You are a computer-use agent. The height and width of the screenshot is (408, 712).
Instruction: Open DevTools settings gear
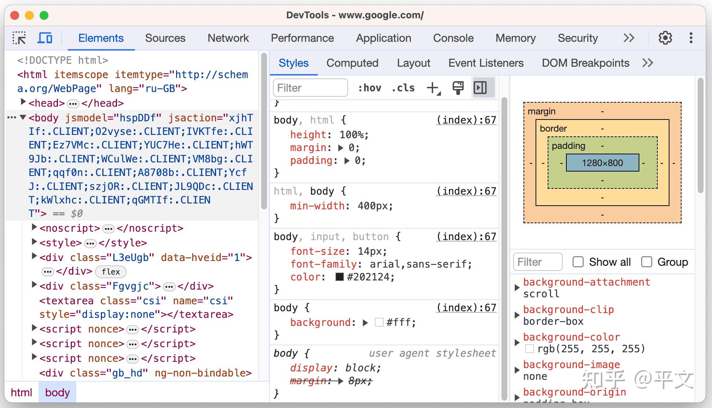click(665, 38)
